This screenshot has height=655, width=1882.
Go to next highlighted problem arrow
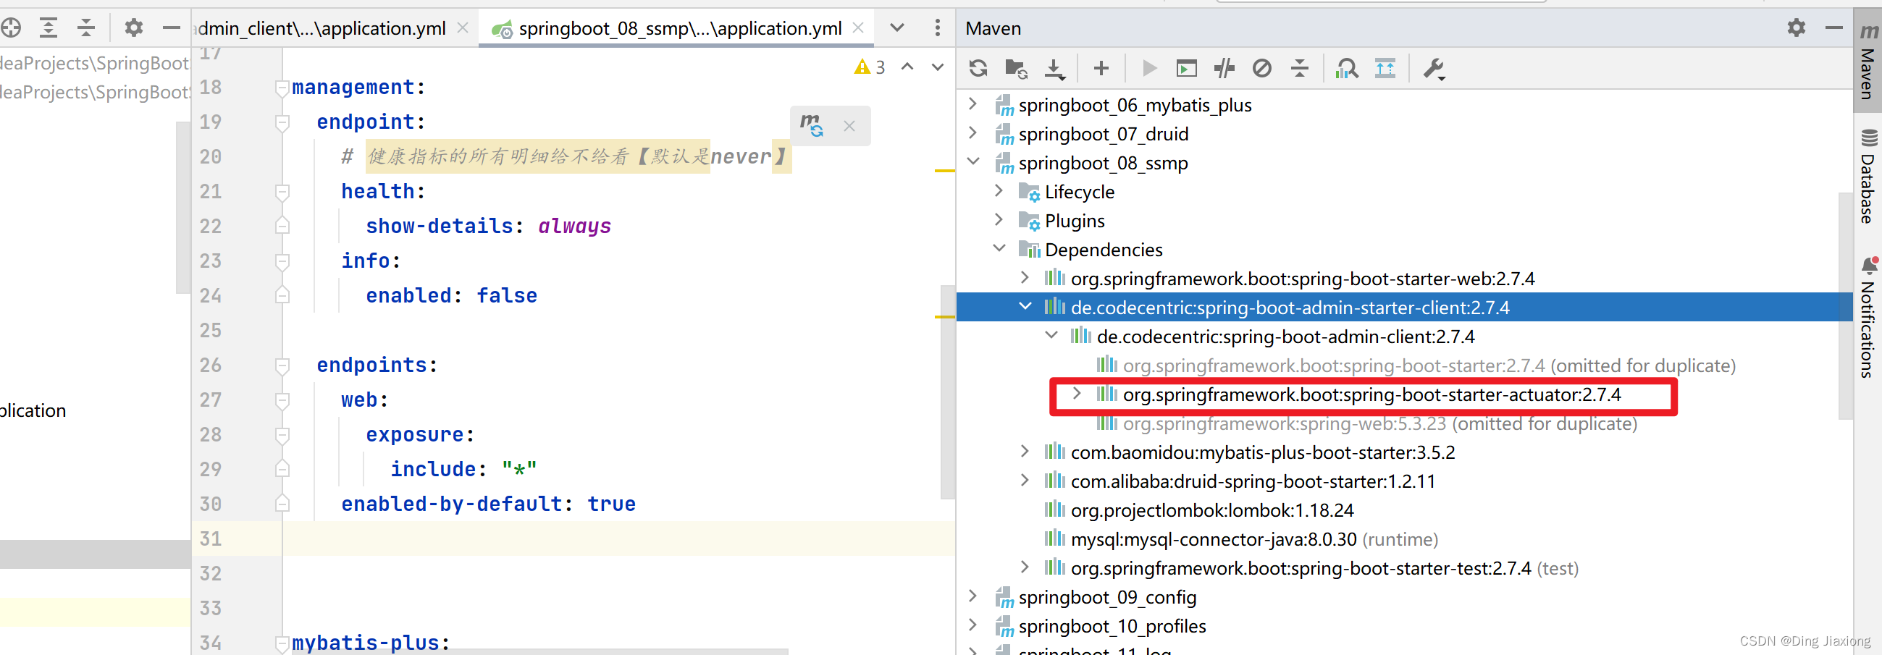click(x=937, y=67)
